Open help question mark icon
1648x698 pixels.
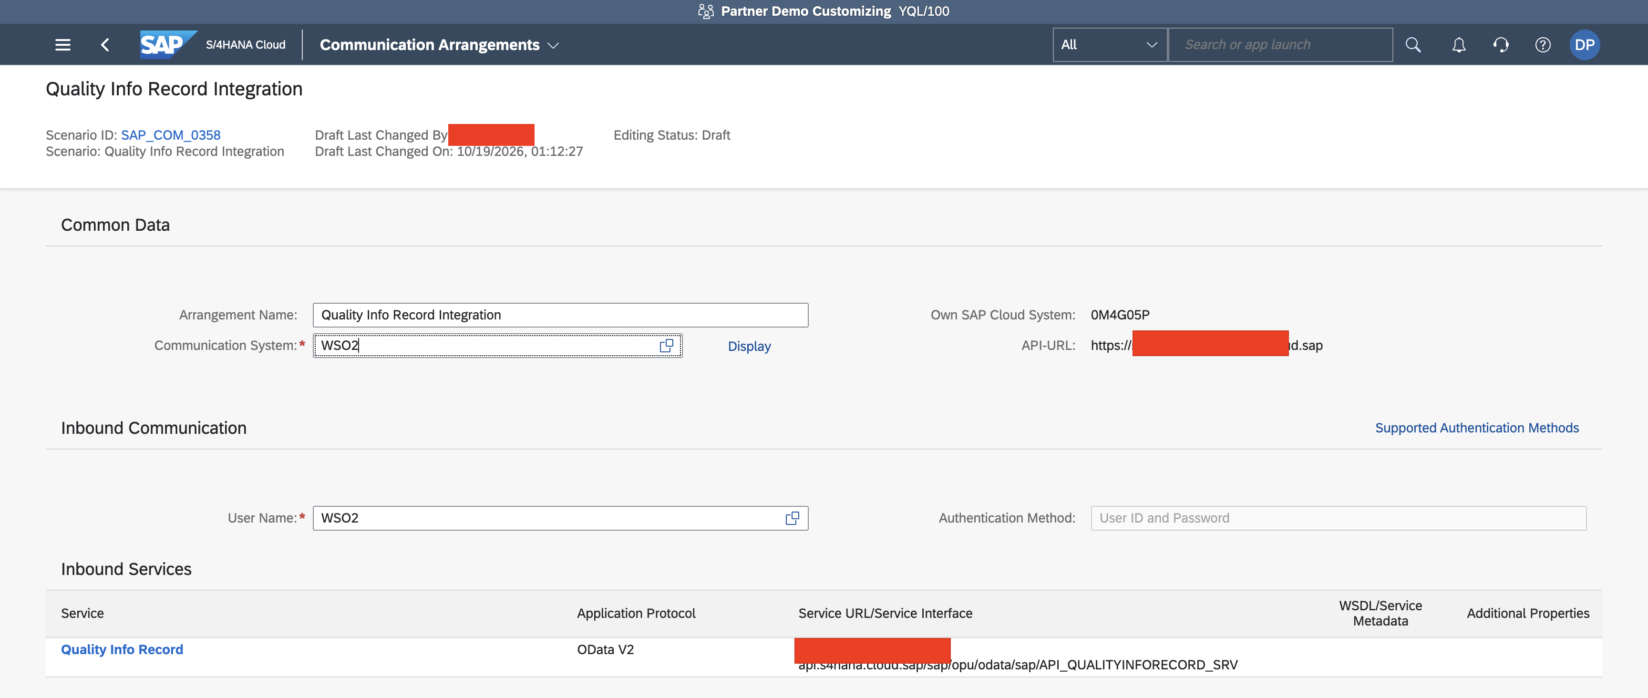1543,45
